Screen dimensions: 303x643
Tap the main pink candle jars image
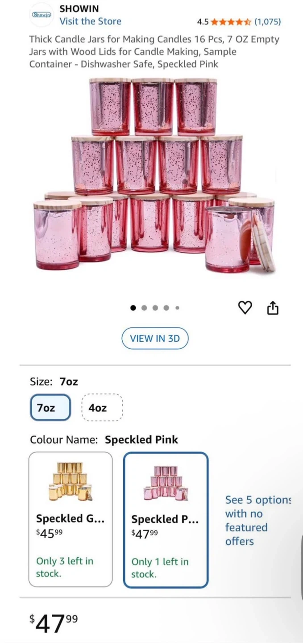click(154, 175)
